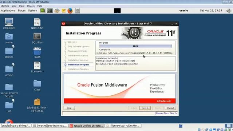Image resolution: width=233 pixels, height=131 pixels.
Task: Click the disabled Back button
Action: pos(134,108)
